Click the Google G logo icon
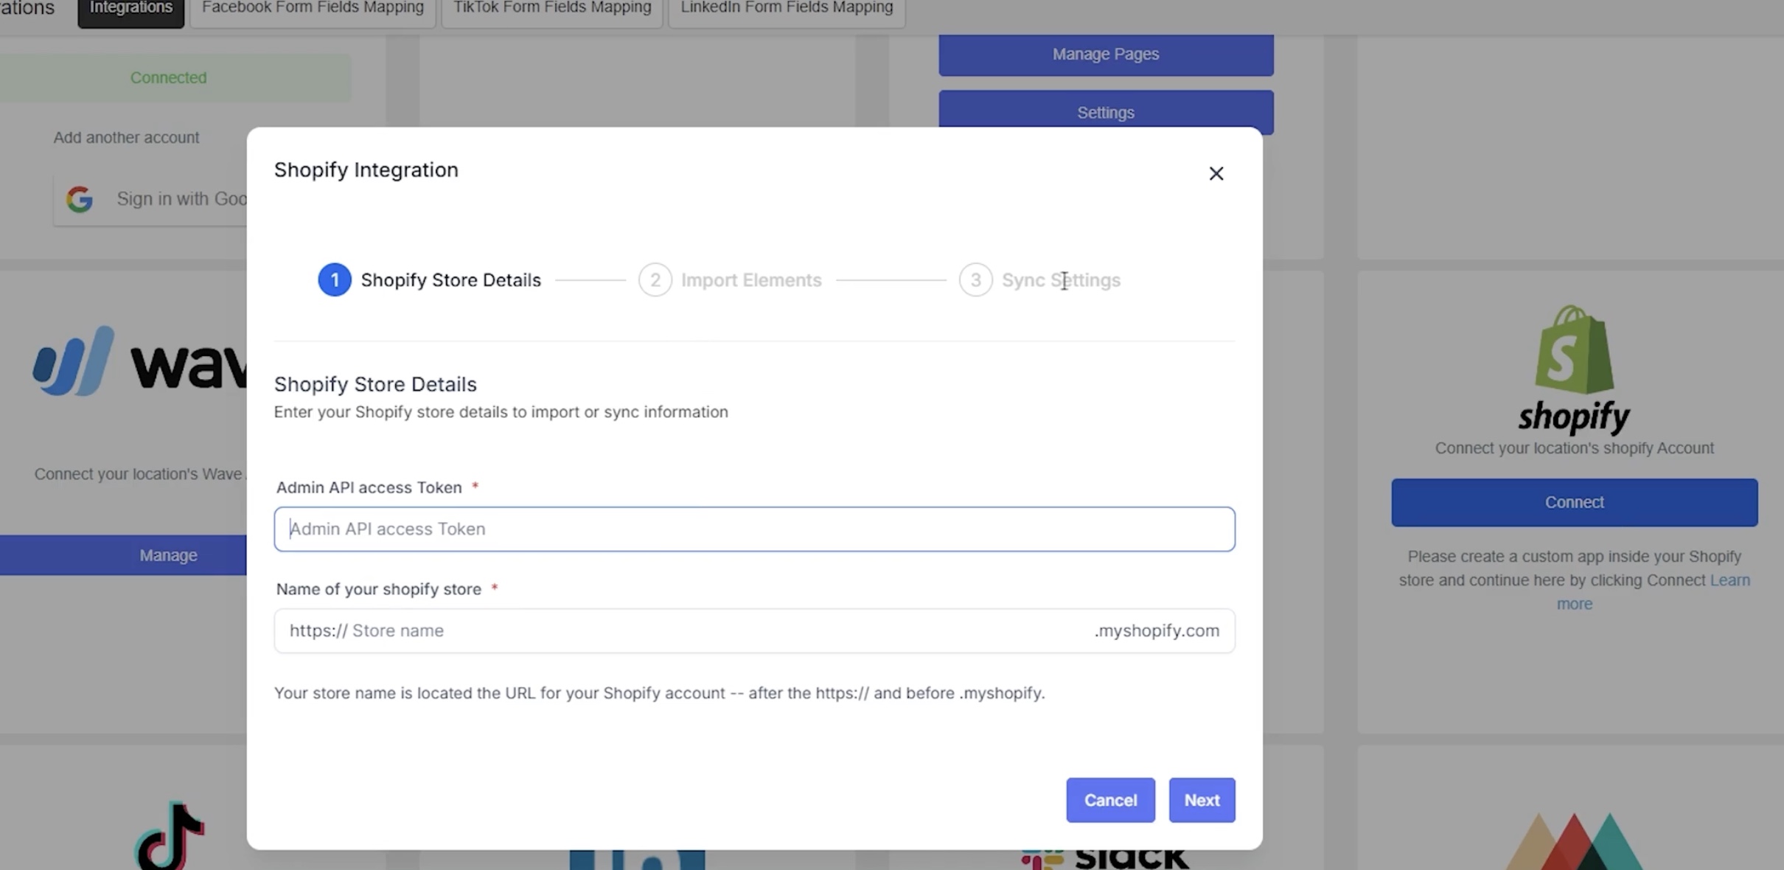 click(80, 199)
